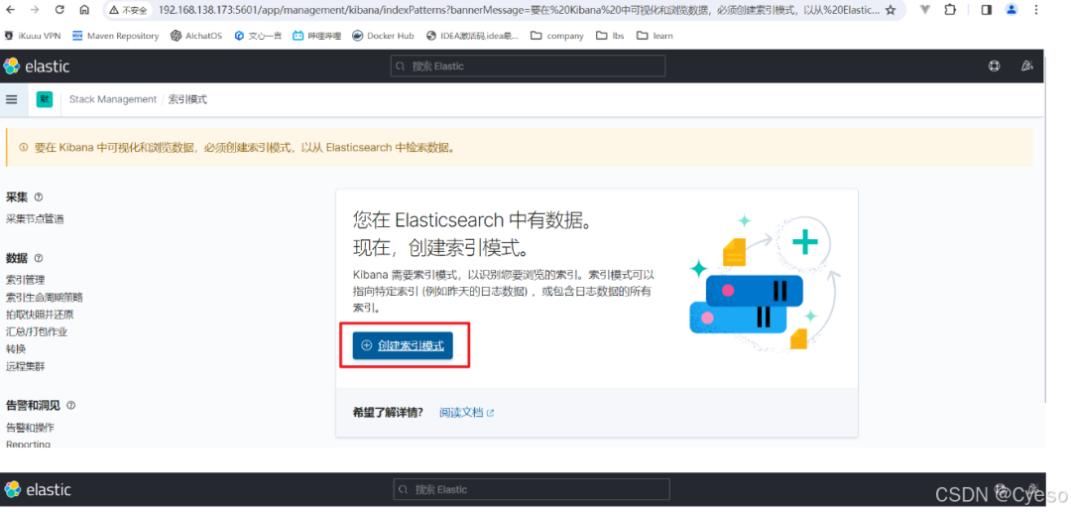Open the 哔哩哔哩 bookmark
This screenshot has height=513, width=1071.
(317, 36)
